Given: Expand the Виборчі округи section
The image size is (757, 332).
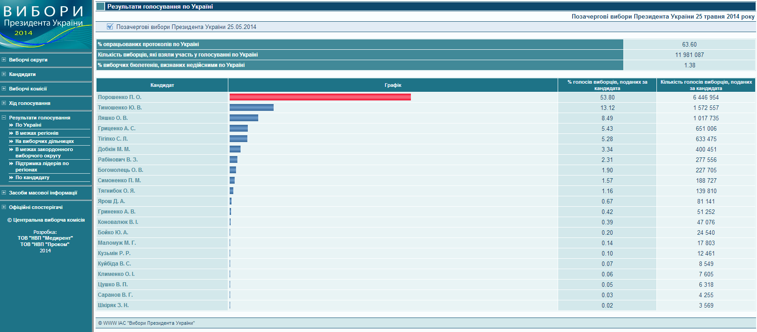Looking at the screenshot, I should [4, 59].
